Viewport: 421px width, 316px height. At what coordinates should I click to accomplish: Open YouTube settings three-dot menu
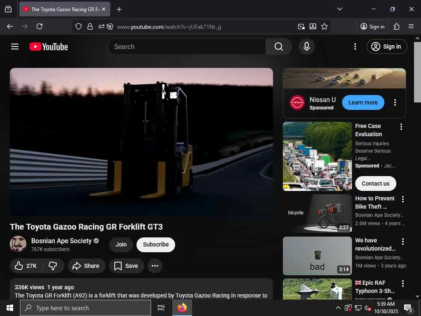(355, 46)
